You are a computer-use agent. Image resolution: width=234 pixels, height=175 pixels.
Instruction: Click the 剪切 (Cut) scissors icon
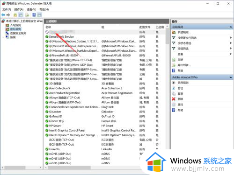pos(174,88)
